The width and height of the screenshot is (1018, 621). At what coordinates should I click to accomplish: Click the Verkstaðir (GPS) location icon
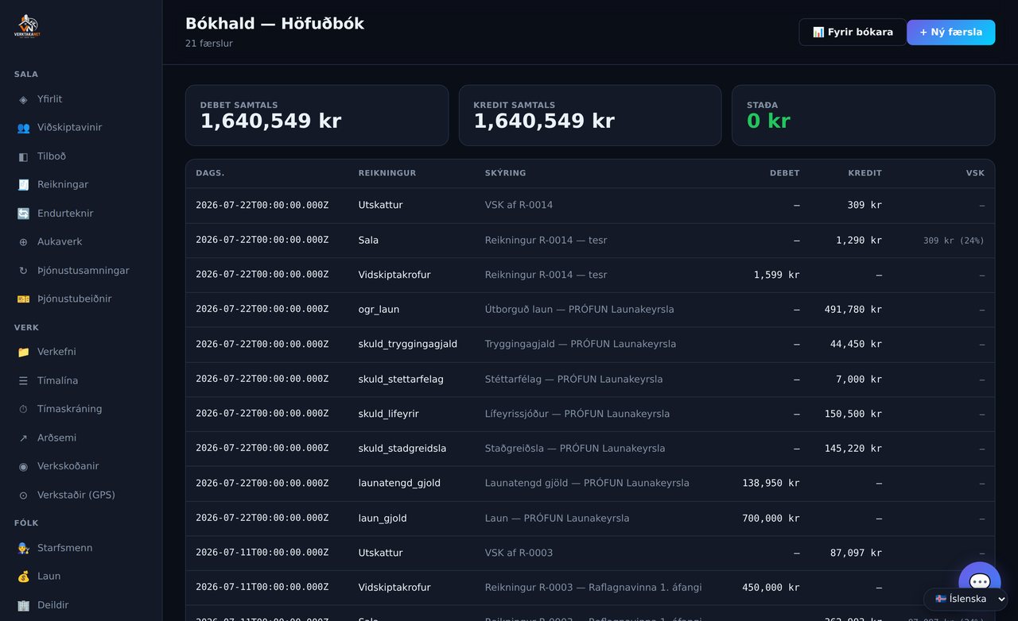tap(23, 495)
